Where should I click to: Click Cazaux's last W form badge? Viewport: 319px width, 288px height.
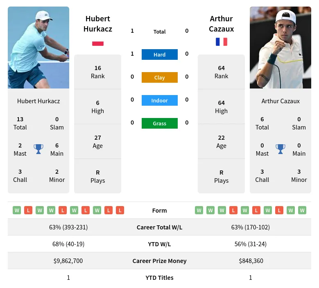302,210
